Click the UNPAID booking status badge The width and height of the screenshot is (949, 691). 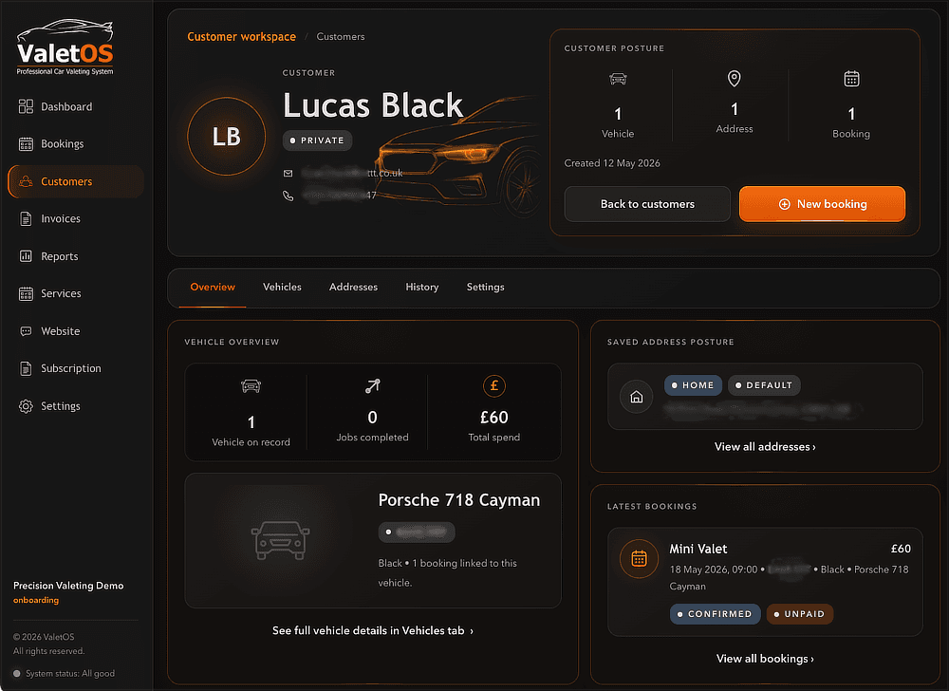click(x=799, y=614)
